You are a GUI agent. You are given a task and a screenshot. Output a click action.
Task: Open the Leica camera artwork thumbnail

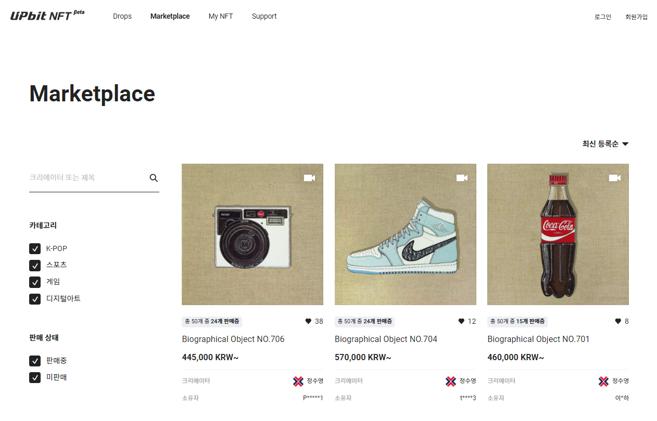point(252,234)
